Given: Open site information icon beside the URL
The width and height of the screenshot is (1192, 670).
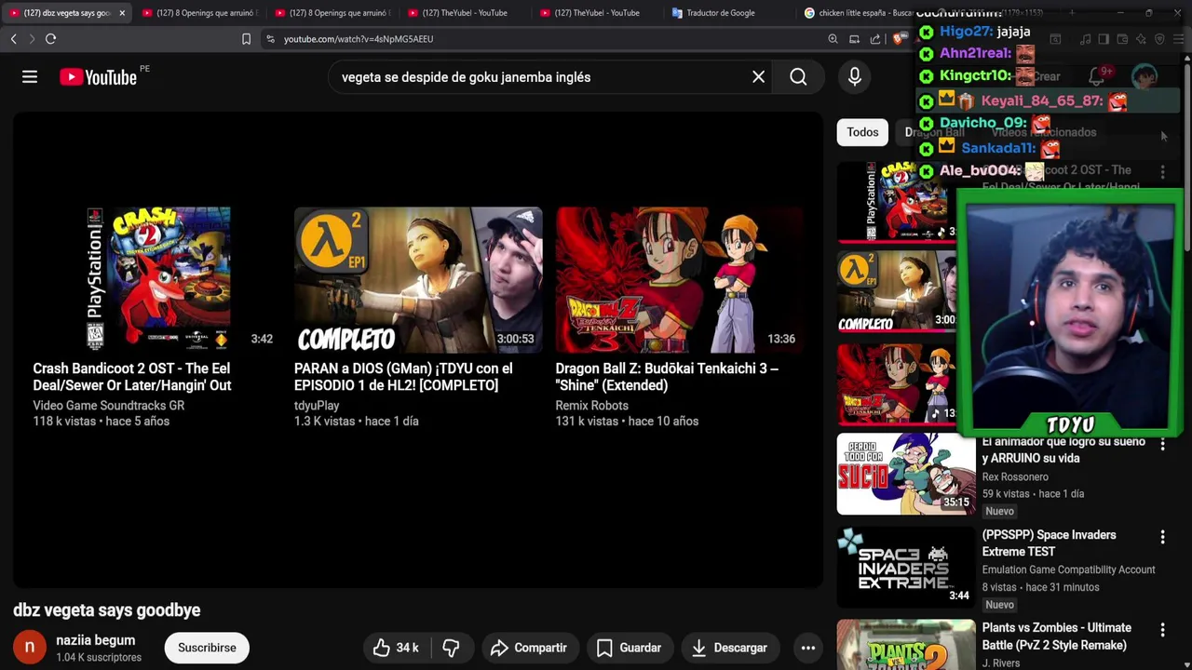Looking at the screenshot, I should pyautogui.click(x=270, y=39).
